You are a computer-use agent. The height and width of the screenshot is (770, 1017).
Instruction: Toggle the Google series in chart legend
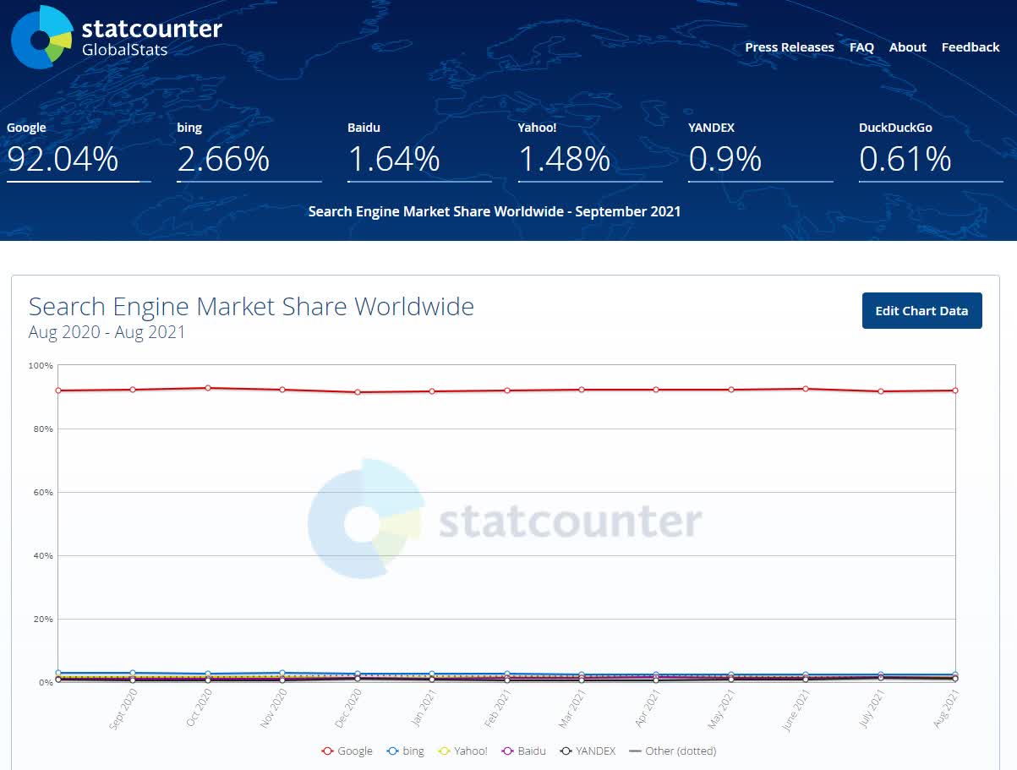tap(347, 751)
